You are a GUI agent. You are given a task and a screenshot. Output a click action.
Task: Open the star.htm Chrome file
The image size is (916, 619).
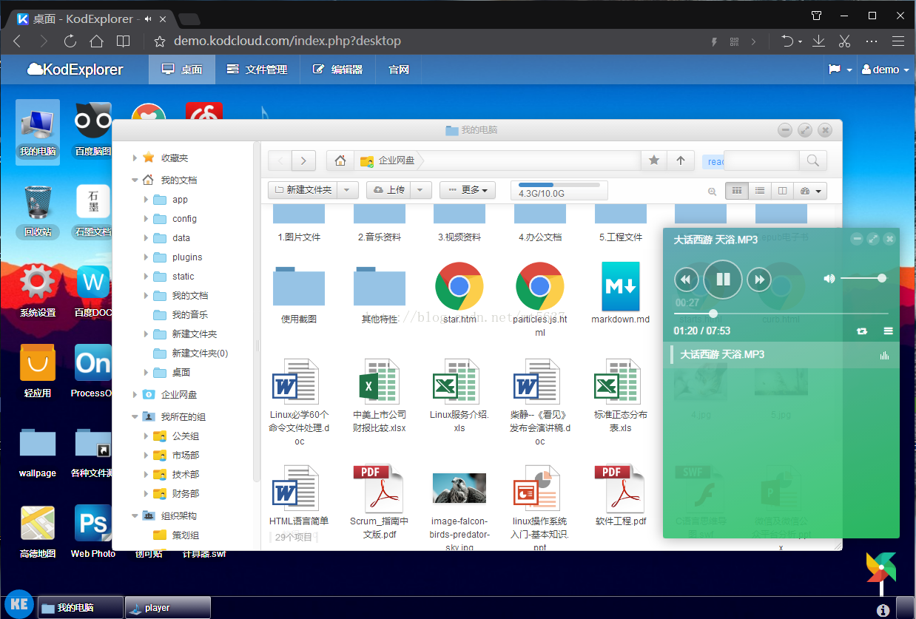[x=459, y=286]
